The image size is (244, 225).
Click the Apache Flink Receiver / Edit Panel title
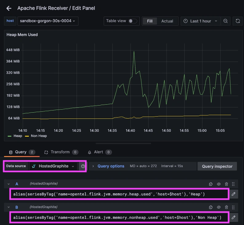(x=56, y=8)
